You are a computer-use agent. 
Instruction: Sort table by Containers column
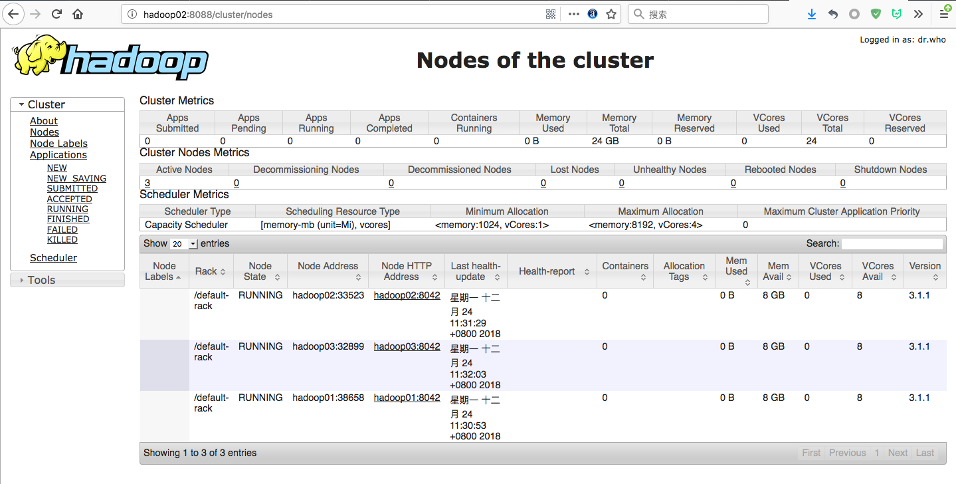coord(625,271)
